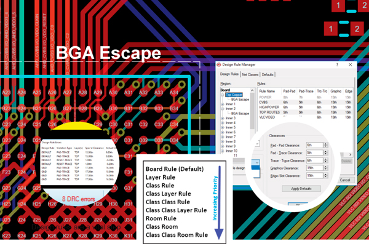Expand the Inner 1 tree node
Image resolution: width=369 pixels, height=246 pixels.
pos(223,104)
